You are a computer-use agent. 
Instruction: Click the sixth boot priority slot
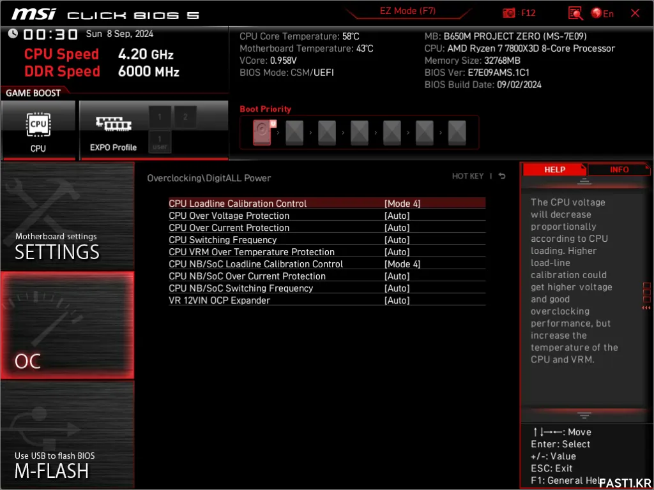point(425,133)
